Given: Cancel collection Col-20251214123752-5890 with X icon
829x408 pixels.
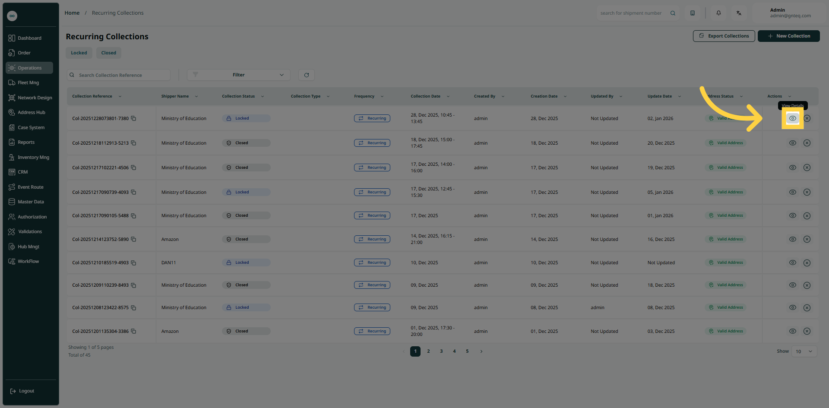Looking at the screenshot, I should pyautogui.click(x=807, y=239).
